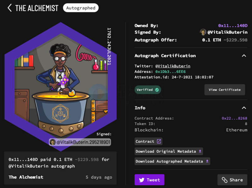The image size is (252, 188).
Task: Click Vitalik avatar next to Signed By
Action: (x=203, y=32)
